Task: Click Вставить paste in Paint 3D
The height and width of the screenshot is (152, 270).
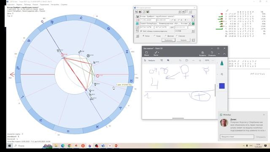Action: [202, 54]
